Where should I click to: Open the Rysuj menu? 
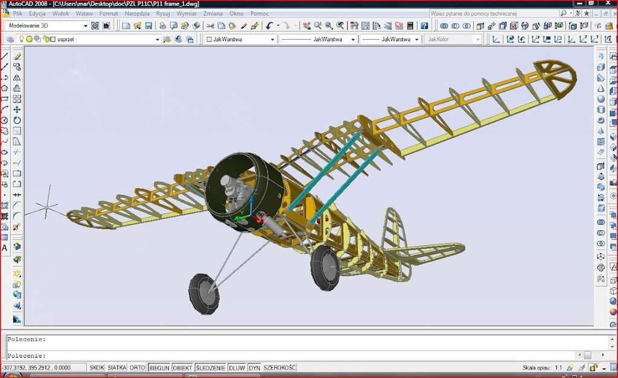point(163,13)
